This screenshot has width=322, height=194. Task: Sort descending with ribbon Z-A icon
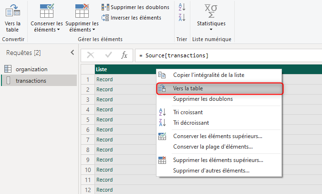coord(182,18)
